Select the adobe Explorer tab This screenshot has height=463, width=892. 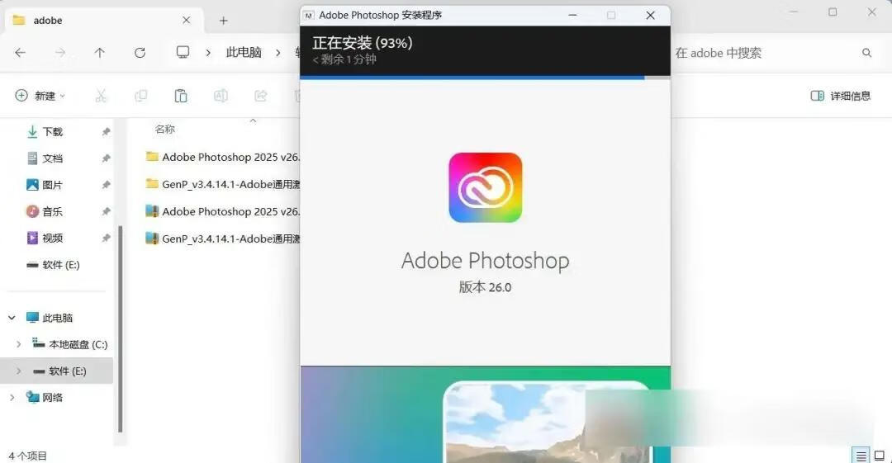point(102,21)
